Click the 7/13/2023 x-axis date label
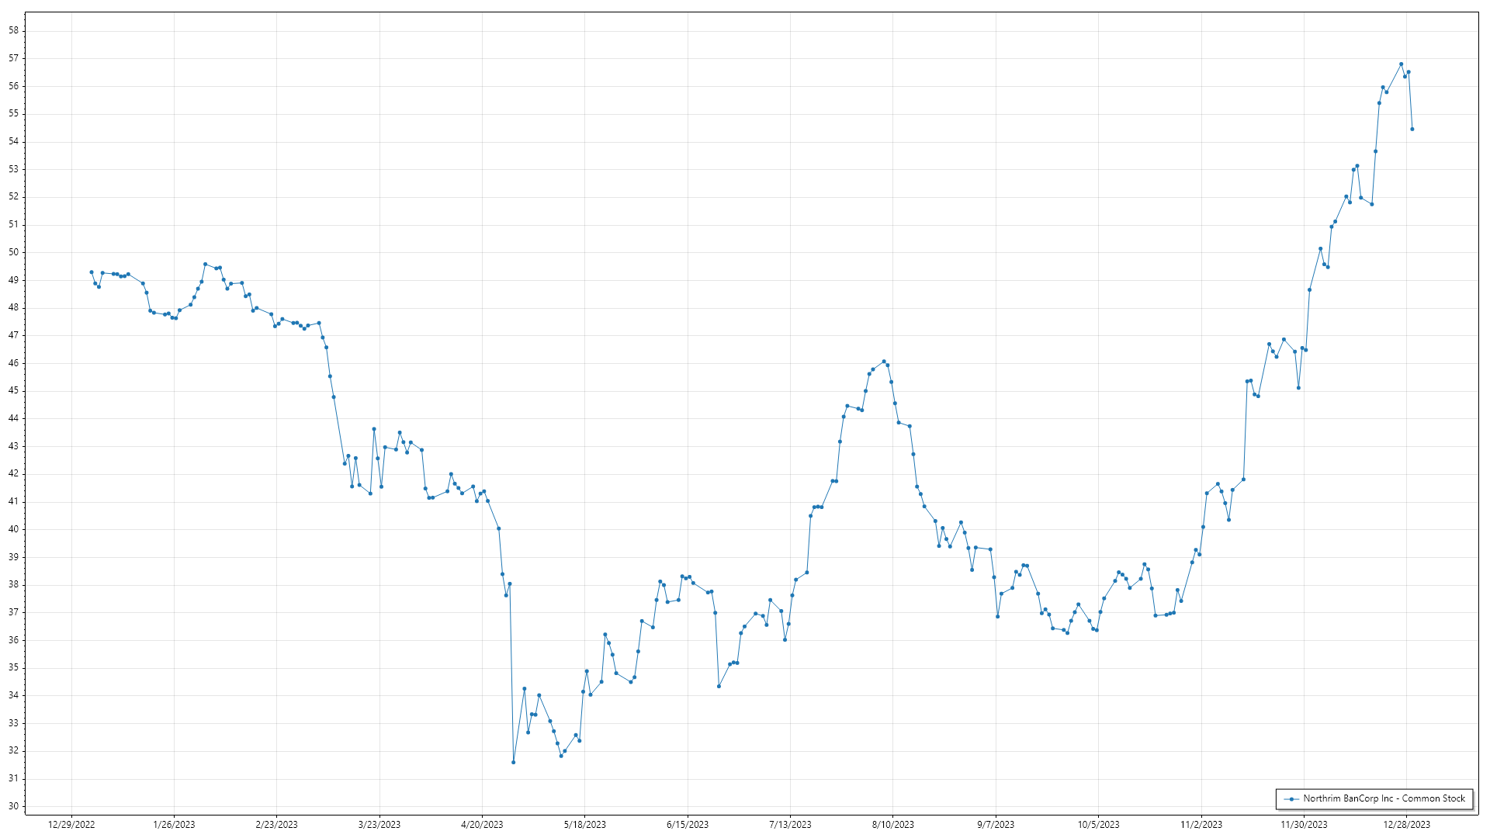Viewport: 1490px width, 838px height. (790, 825)
